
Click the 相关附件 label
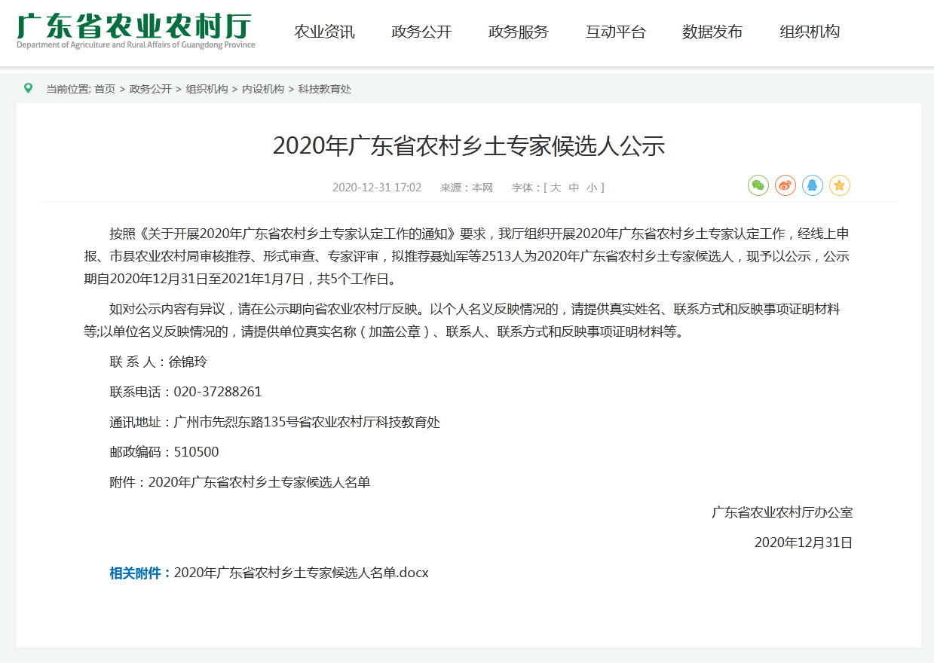pyautogui.click(x=141, y=573)
